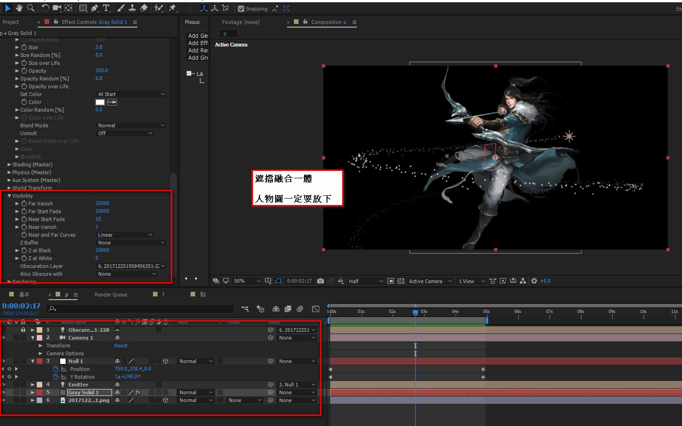
Task: Switch to the Footage (none) tab
Action: tap(241, 22)
